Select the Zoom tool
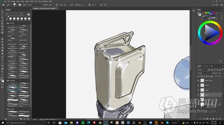 [2, 72]
